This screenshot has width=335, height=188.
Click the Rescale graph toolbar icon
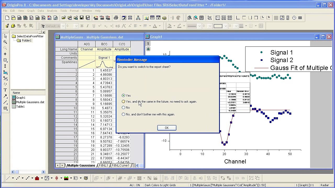point(210,18)
